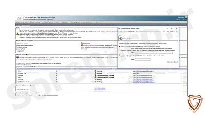Open Smart Software Manager link in Product Registration
Image resolution: width=205 pixels, height=115 pixels.
click(x=51, y=95)
